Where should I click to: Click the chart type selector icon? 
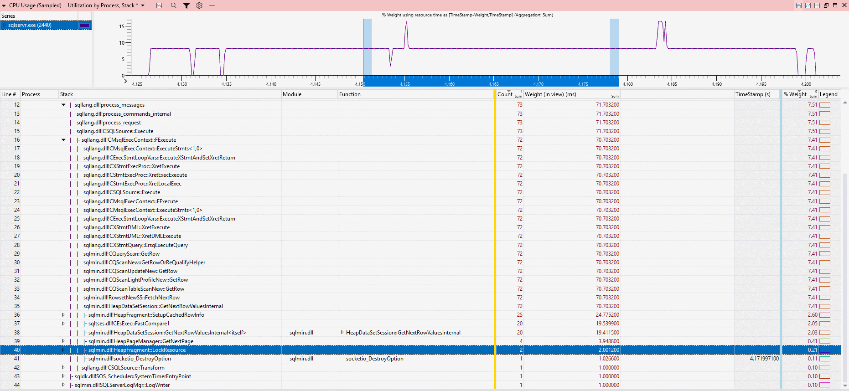tap(159, 5)
